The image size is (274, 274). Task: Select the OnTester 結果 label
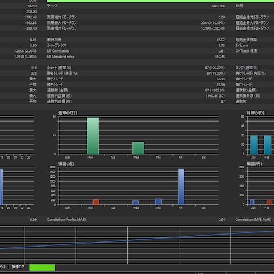(x=246, y=51)
